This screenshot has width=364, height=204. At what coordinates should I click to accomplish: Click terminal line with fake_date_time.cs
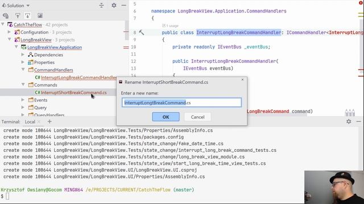click(x=113, y=143)
